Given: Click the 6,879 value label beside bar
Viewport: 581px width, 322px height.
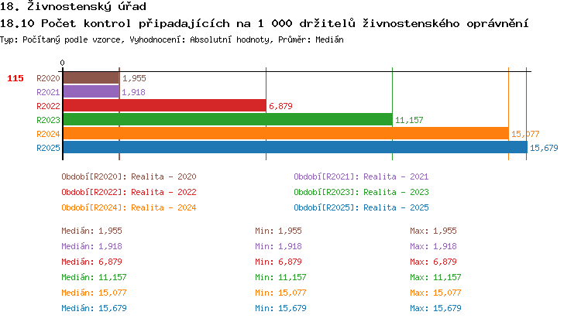Looking at the screenshot, I should pos(280,106).
